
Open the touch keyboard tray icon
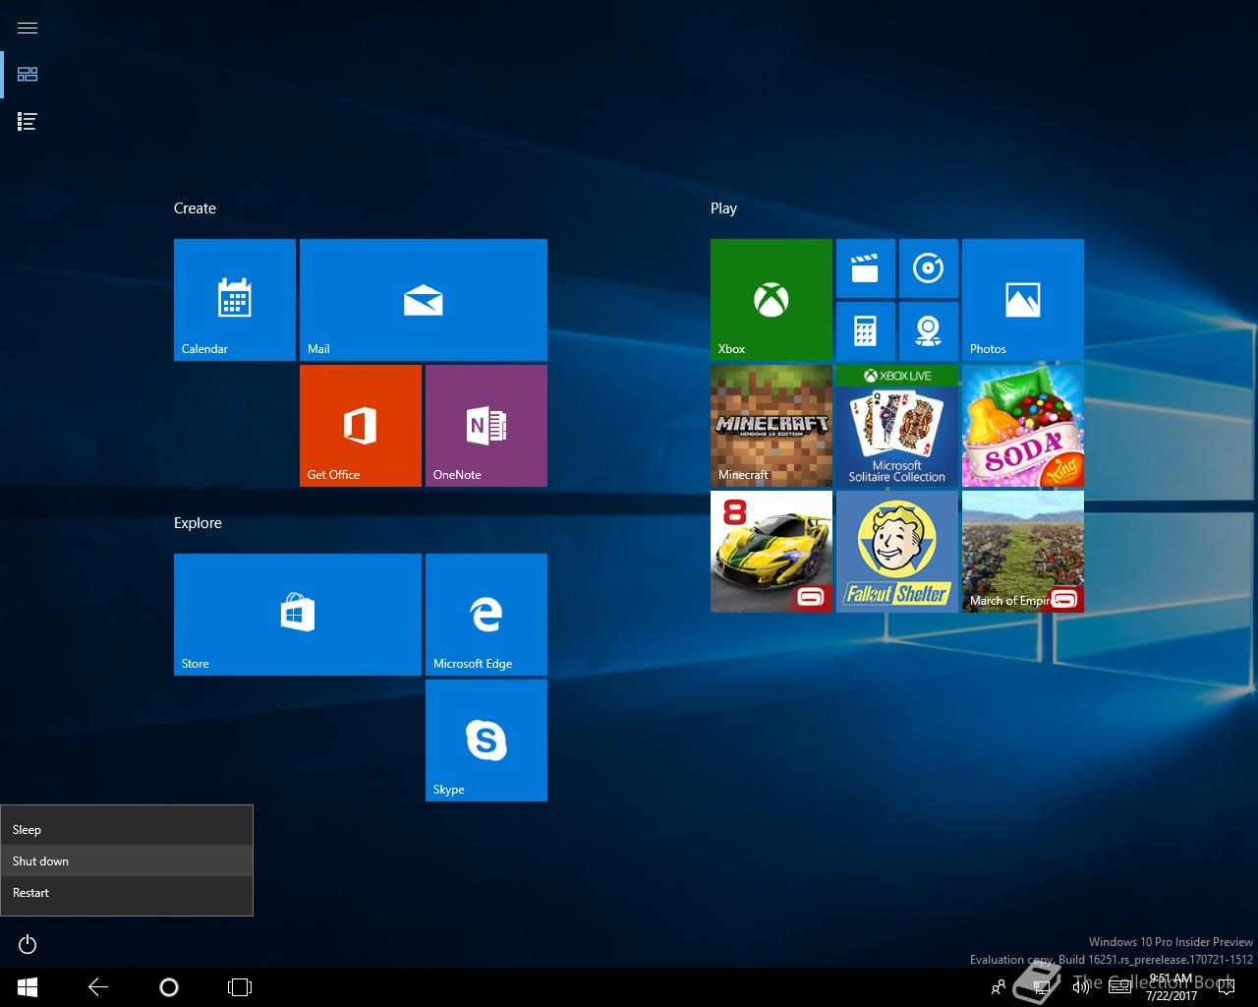pyautogui.click(x=1120, y=987)
